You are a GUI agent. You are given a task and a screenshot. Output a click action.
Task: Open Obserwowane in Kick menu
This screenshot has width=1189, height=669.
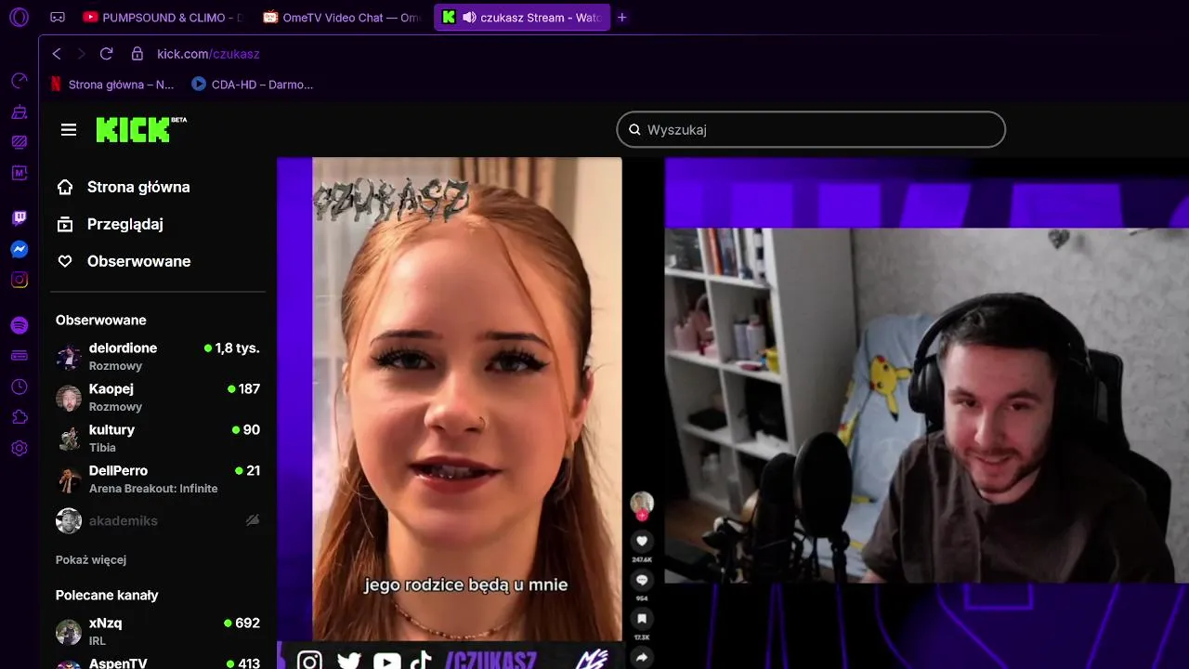pyautogui.click(x=139, y=261)
